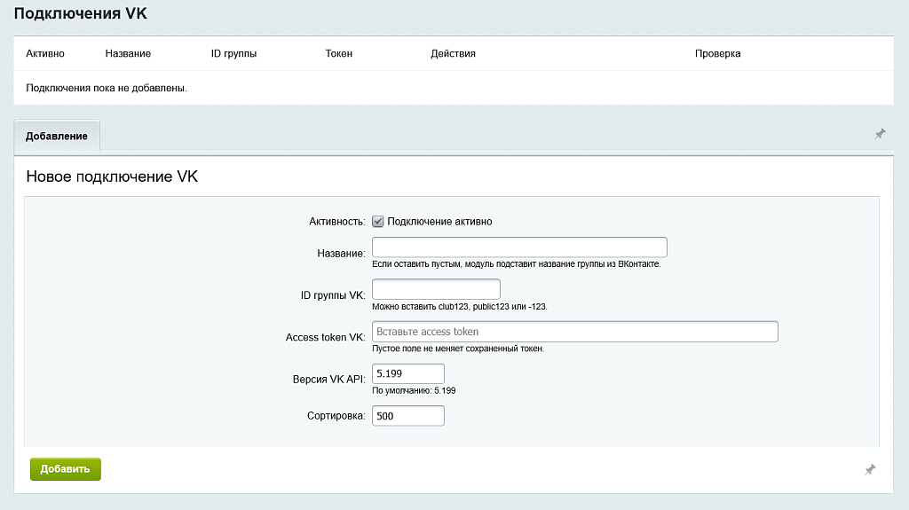
Task: Click the Сортировка field with 500
Action: [x=408, y=416]
